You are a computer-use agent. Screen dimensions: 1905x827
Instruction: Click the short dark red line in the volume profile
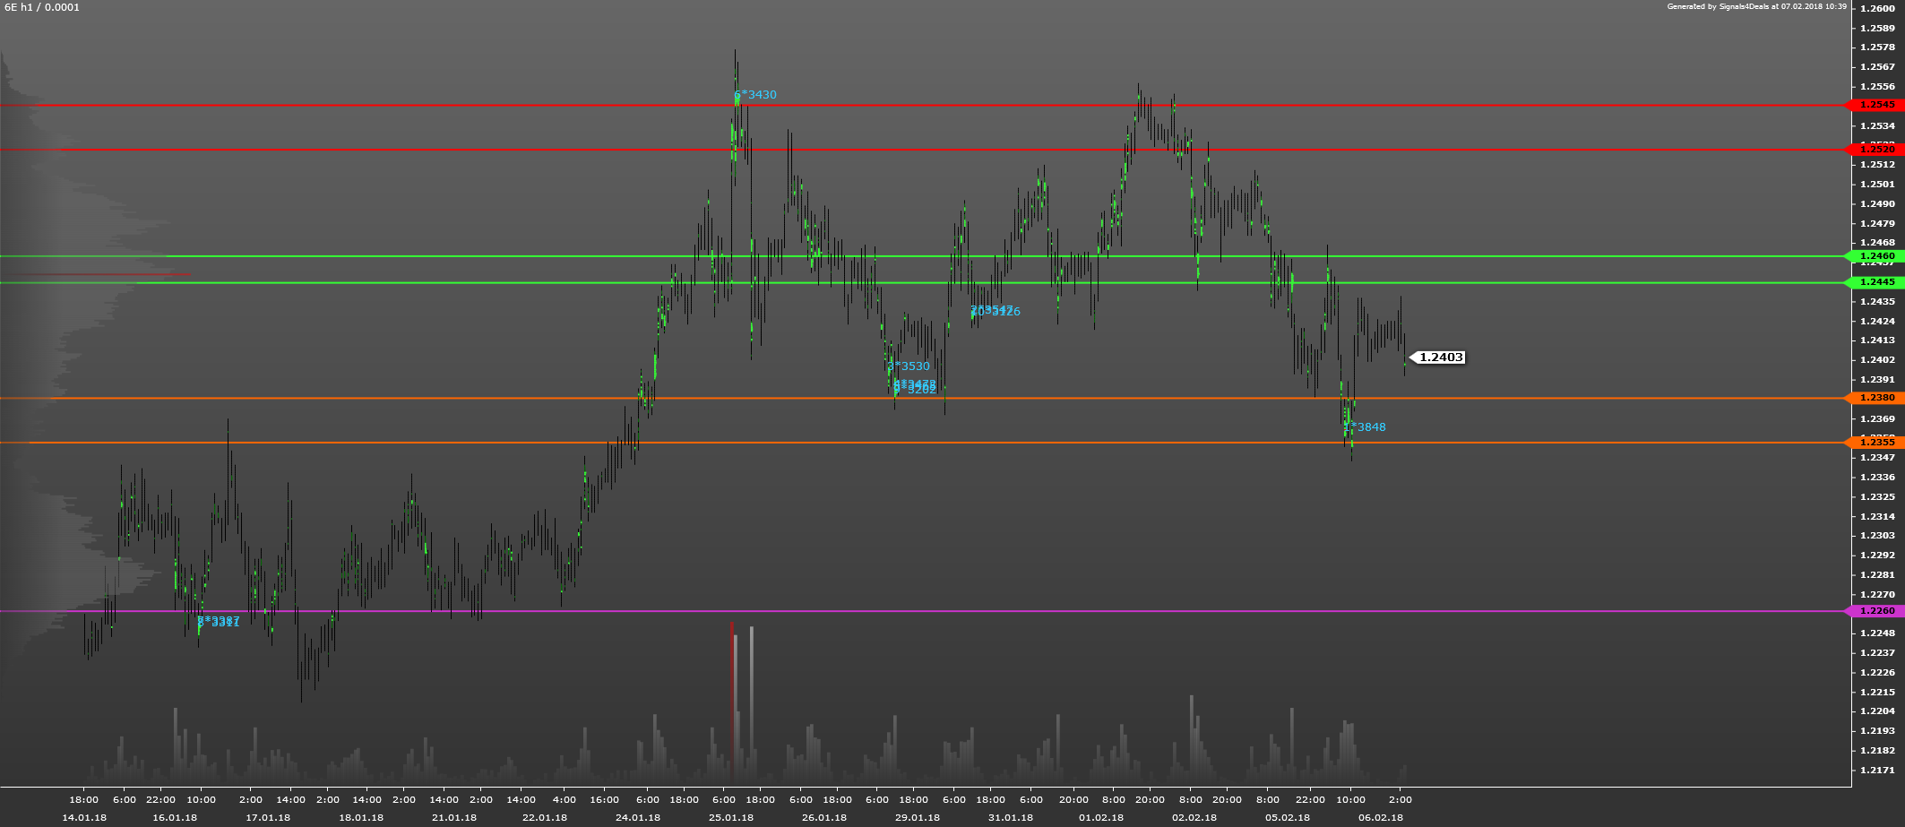tap(99, 274)
